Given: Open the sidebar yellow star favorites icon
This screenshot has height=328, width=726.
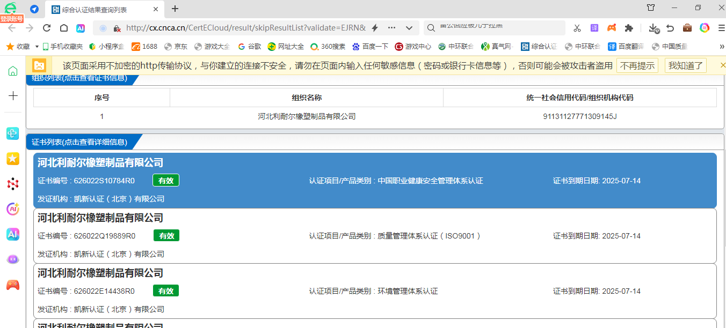Looking at the screenshot, I should coord(13,159).
